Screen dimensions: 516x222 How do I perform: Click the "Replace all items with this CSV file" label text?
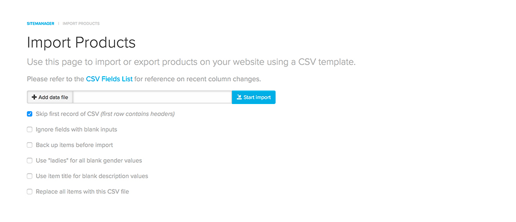tap(82, 192)
